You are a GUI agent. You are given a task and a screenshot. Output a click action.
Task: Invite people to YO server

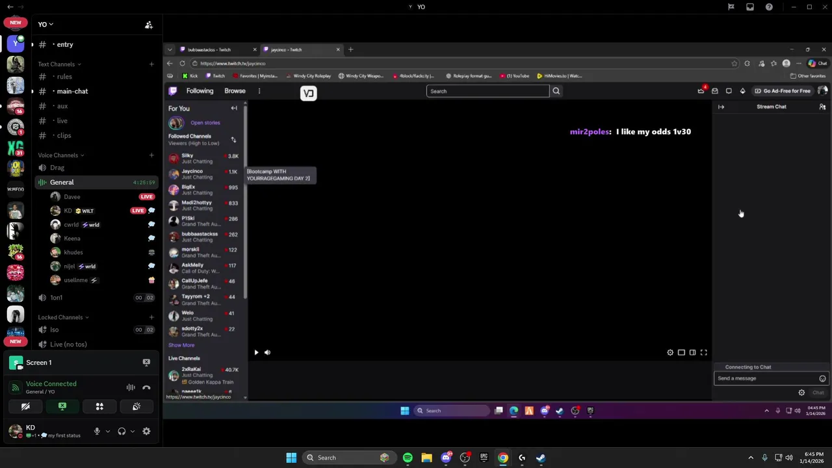(149, 25)
